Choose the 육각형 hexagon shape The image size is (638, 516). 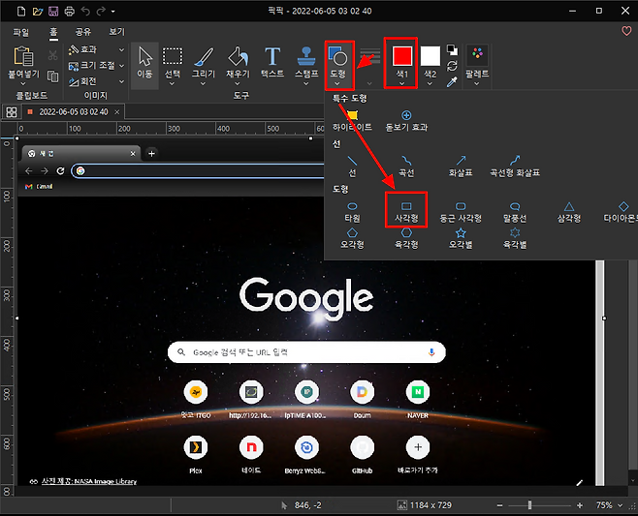pyautogui.click(x=406, y=238)
